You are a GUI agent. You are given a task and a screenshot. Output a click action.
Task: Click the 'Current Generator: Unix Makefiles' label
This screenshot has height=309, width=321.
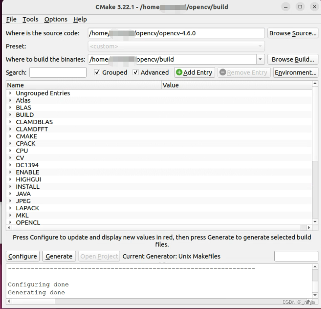click(x=171, y=256)
